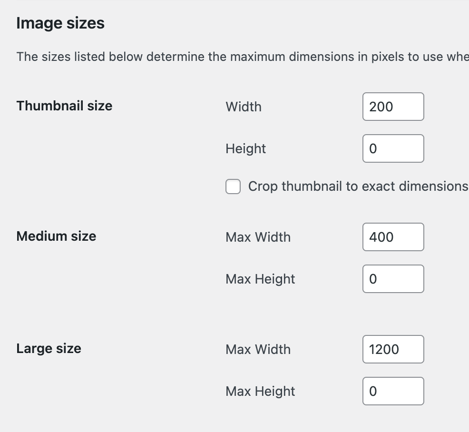This screenshot has width=469, height=432.
Task: Click the Medium size row heading
Action: 56,236
